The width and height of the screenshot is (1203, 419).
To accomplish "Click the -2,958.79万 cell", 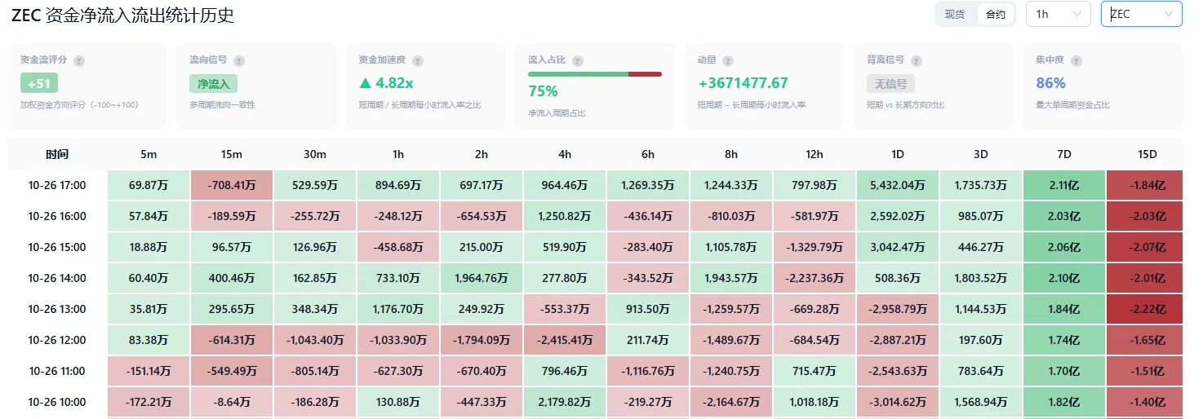I will (x=898, y=309).
